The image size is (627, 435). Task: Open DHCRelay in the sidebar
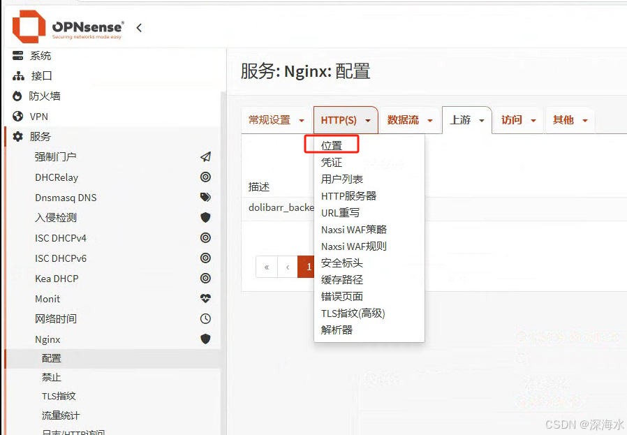click(57, 177)
